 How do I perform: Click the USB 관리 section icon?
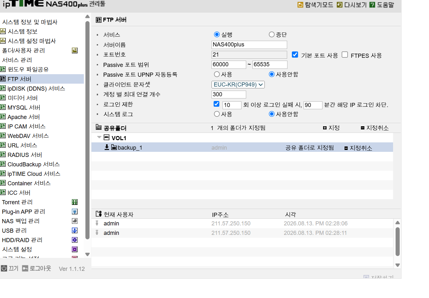tap(75, 230)
